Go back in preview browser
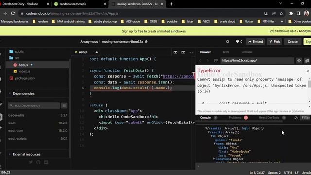The image size is (311, 175). 200,60
